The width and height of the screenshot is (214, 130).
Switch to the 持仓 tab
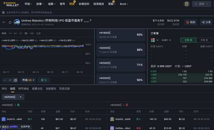[4, 89]
